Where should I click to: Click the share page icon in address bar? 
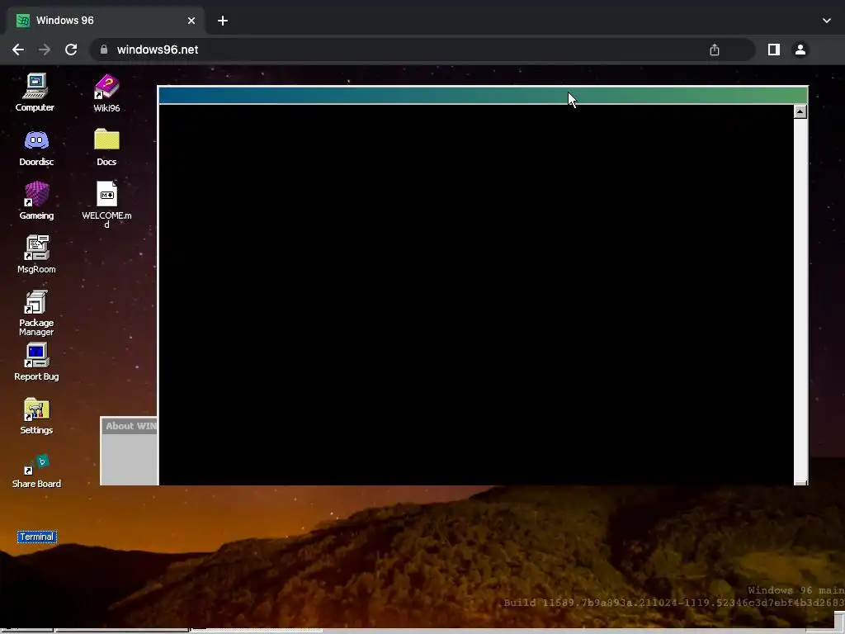point(715,50)
